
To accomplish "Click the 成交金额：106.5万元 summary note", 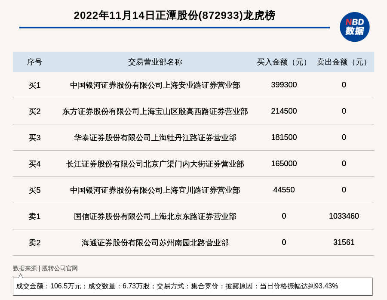I will [x=193, y=286].
